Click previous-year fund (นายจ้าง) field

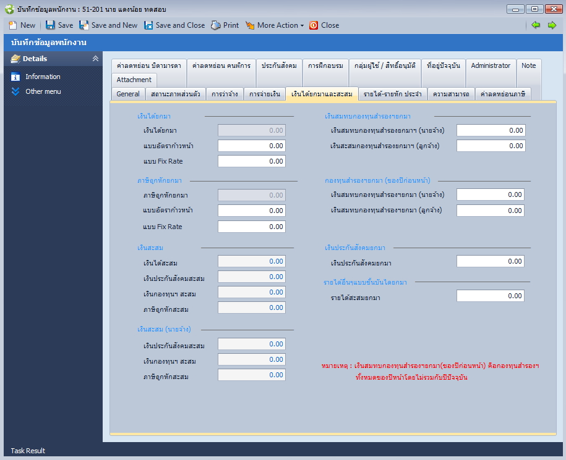490,194
